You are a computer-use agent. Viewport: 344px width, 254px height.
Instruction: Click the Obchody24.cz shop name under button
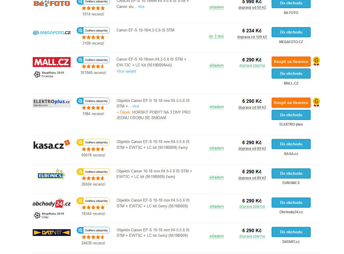(x=291, y=212)
